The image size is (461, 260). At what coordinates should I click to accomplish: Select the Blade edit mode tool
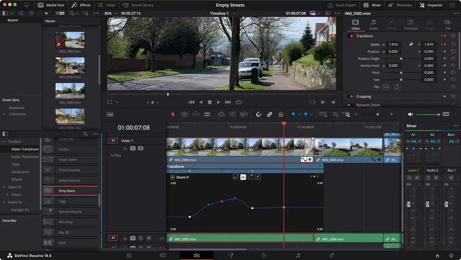(x=207, y=114)
